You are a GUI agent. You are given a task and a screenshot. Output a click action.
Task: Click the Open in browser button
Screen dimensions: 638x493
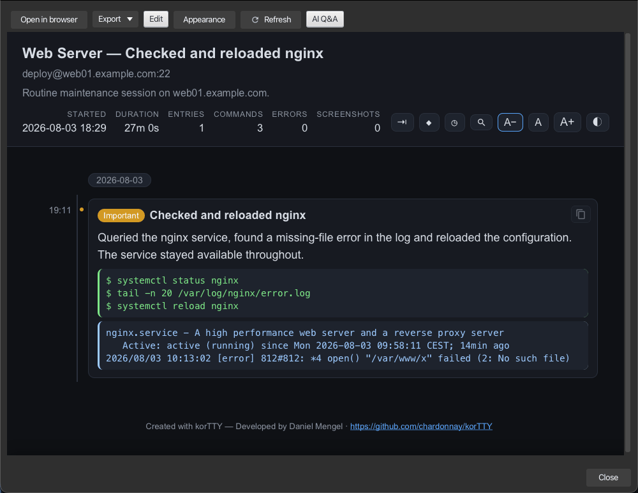point(49,20)
